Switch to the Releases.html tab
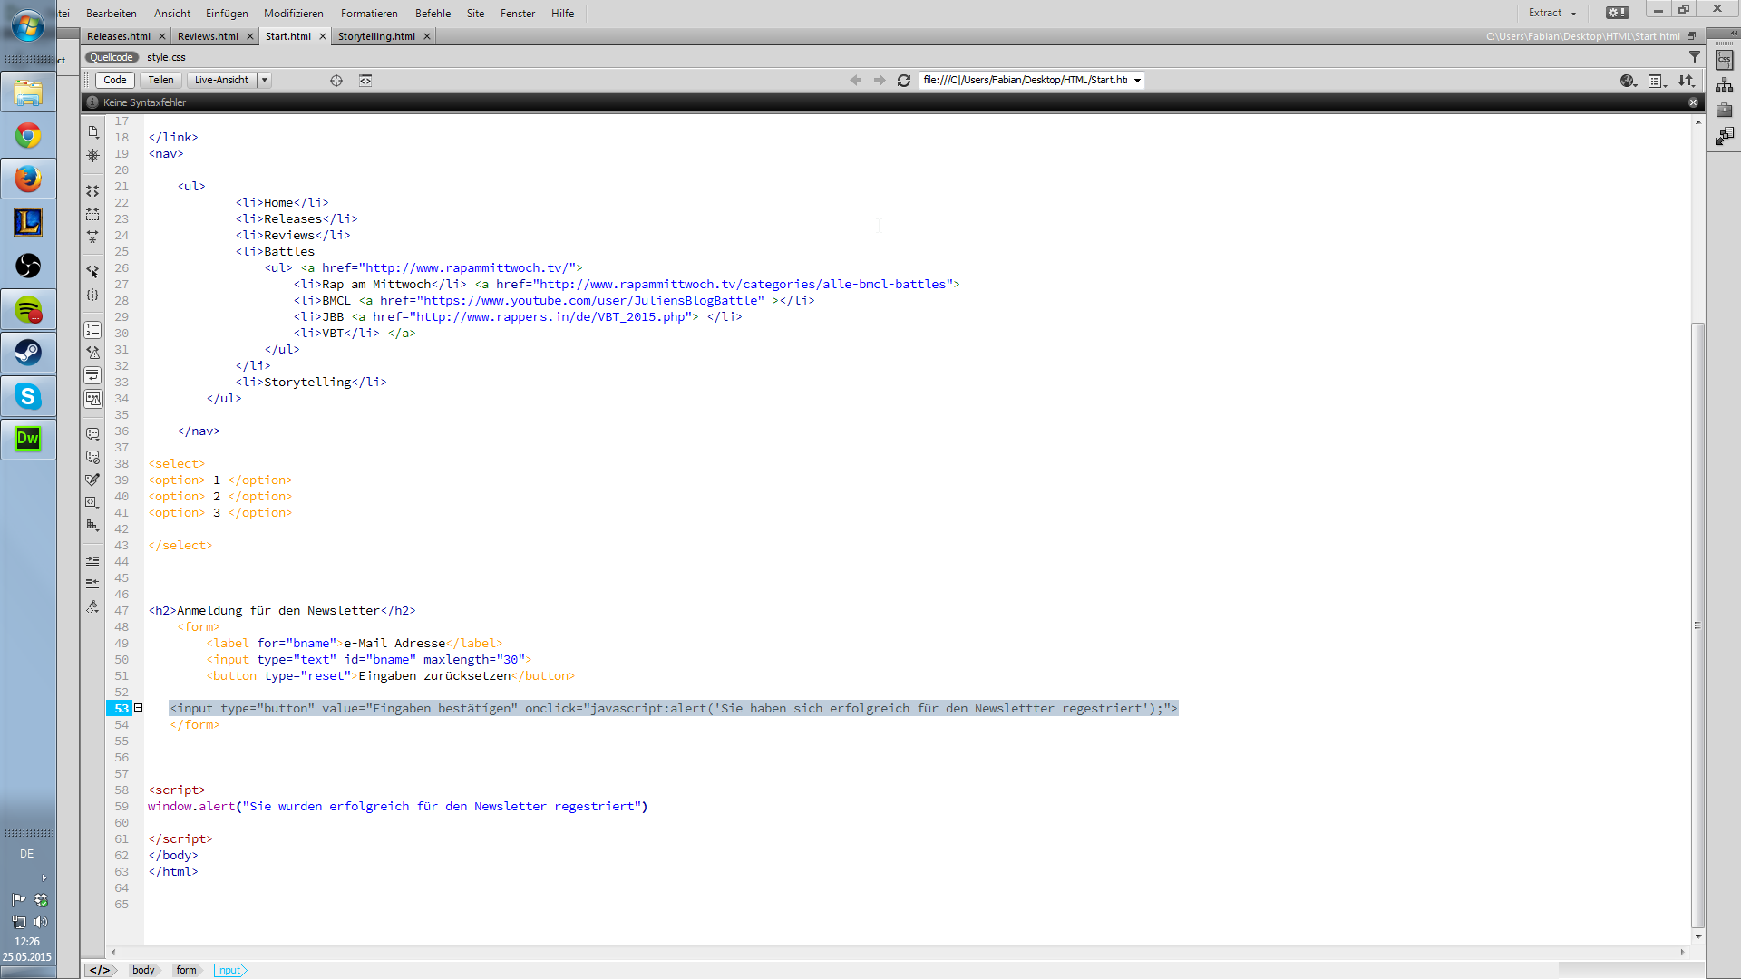The image size is (1741, 979). (119, 36)
